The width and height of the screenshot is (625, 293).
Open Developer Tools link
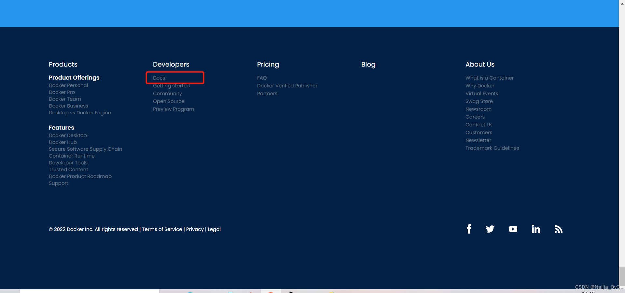(68, 163)
